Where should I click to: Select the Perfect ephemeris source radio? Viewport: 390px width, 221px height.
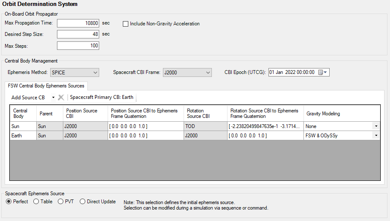point(9,202)
